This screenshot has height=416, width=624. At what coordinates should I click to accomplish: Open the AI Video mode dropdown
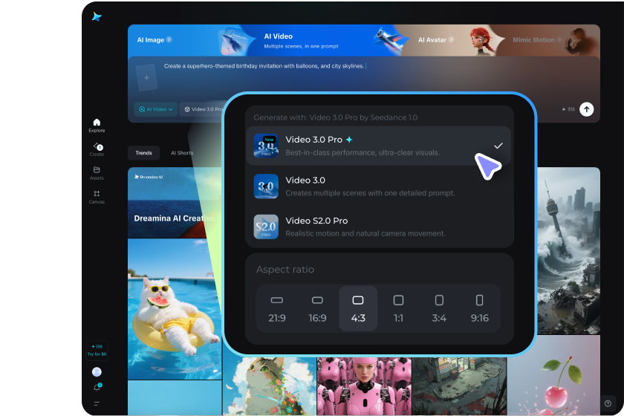156,109
